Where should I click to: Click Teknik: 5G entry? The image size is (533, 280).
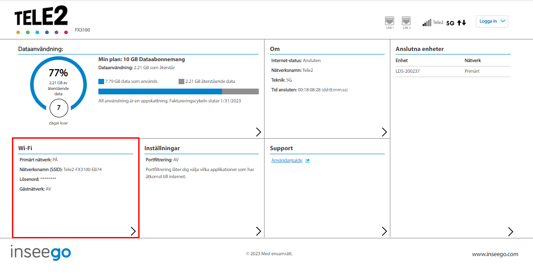click(282, 80)
